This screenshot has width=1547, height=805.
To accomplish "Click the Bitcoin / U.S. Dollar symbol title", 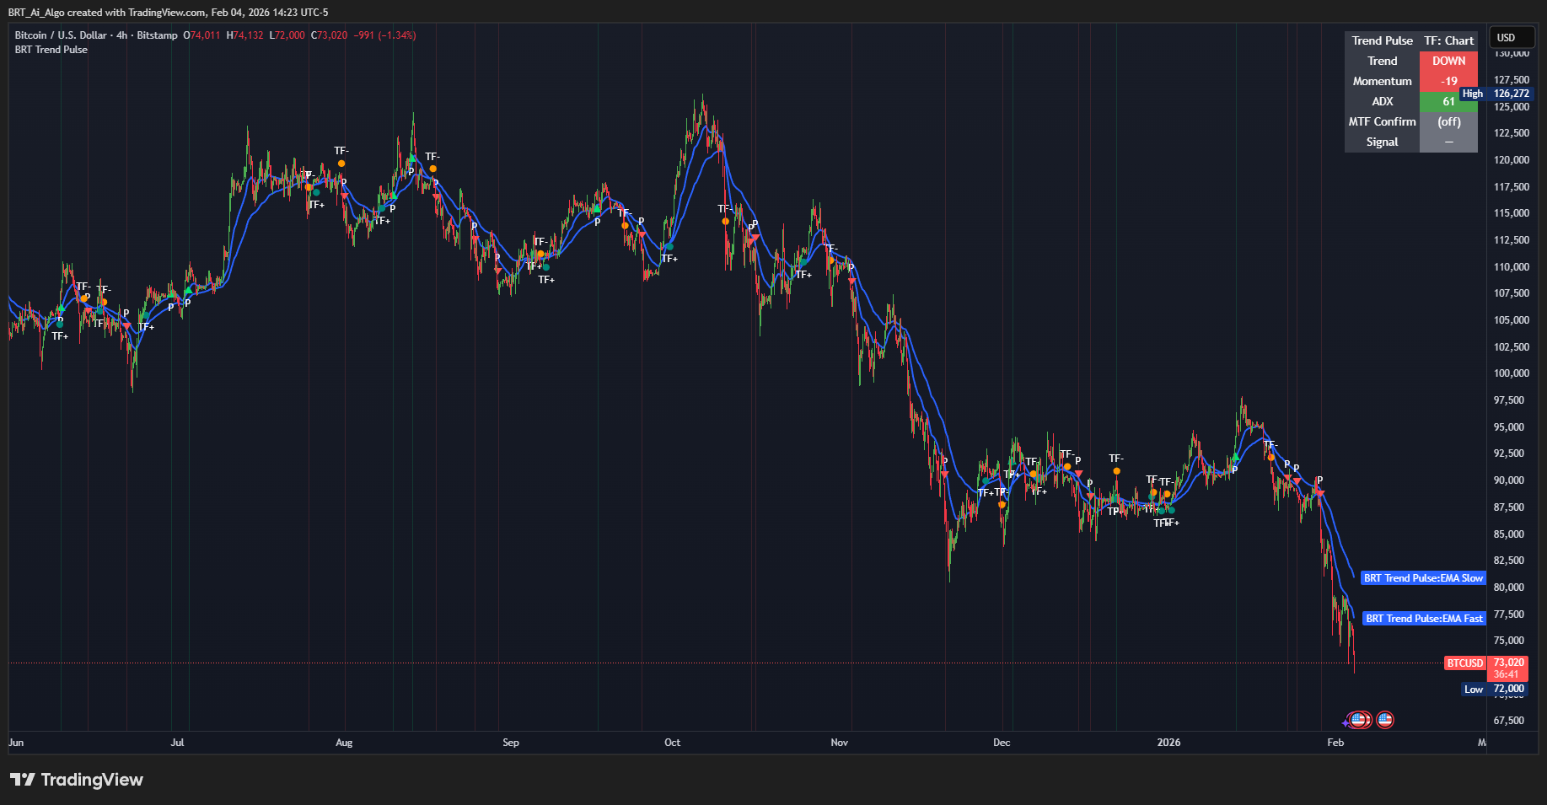I will 61,35.
